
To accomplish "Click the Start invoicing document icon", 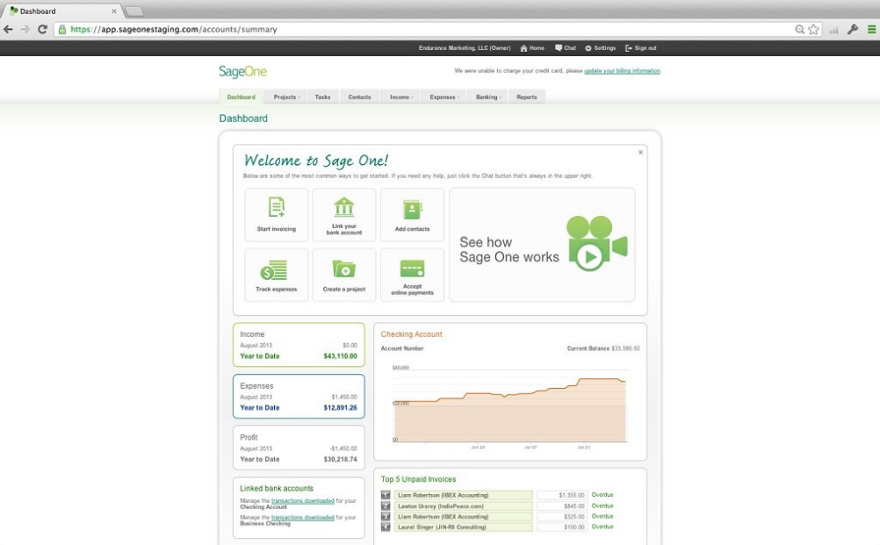I will pos(276,207).
